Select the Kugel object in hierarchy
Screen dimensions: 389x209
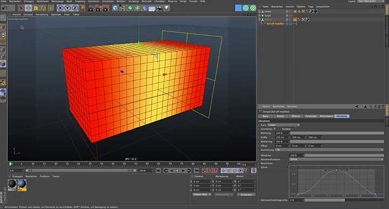(267, 15)
